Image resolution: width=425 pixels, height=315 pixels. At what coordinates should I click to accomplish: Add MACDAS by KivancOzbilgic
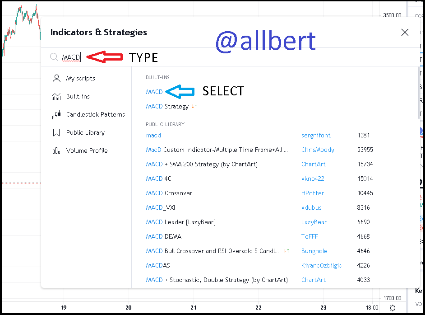[x=158, y=265]
